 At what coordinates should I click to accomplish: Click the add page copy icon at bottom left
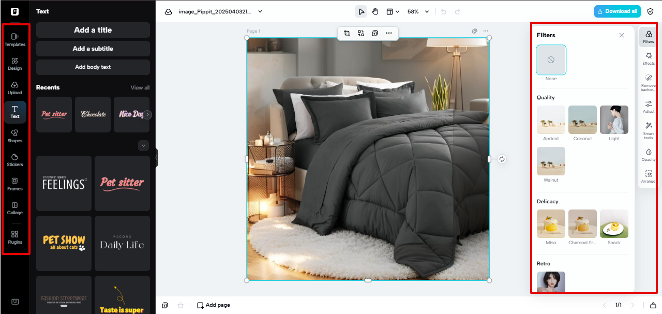coord(164,305)
